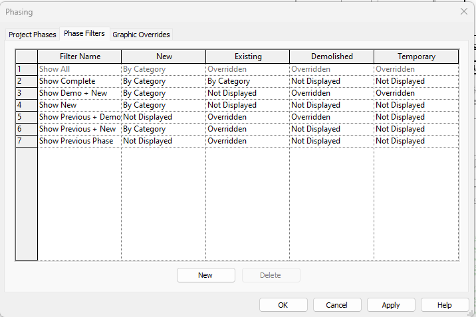
Task: Open Help for the Phasing dialog
Action: point(445,305)
